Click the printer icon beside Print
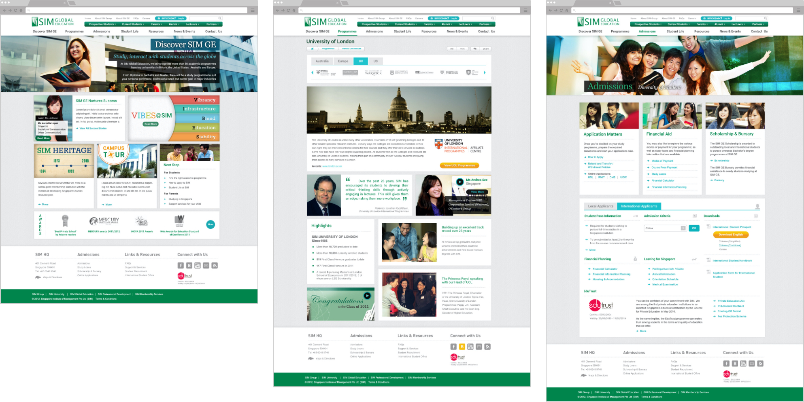804x402 pixels. tap(452, 49)
